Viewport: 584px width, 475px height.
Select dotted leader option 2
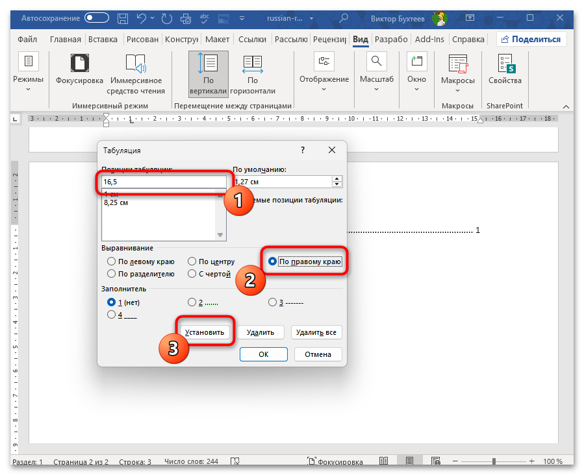pos(192,302)
